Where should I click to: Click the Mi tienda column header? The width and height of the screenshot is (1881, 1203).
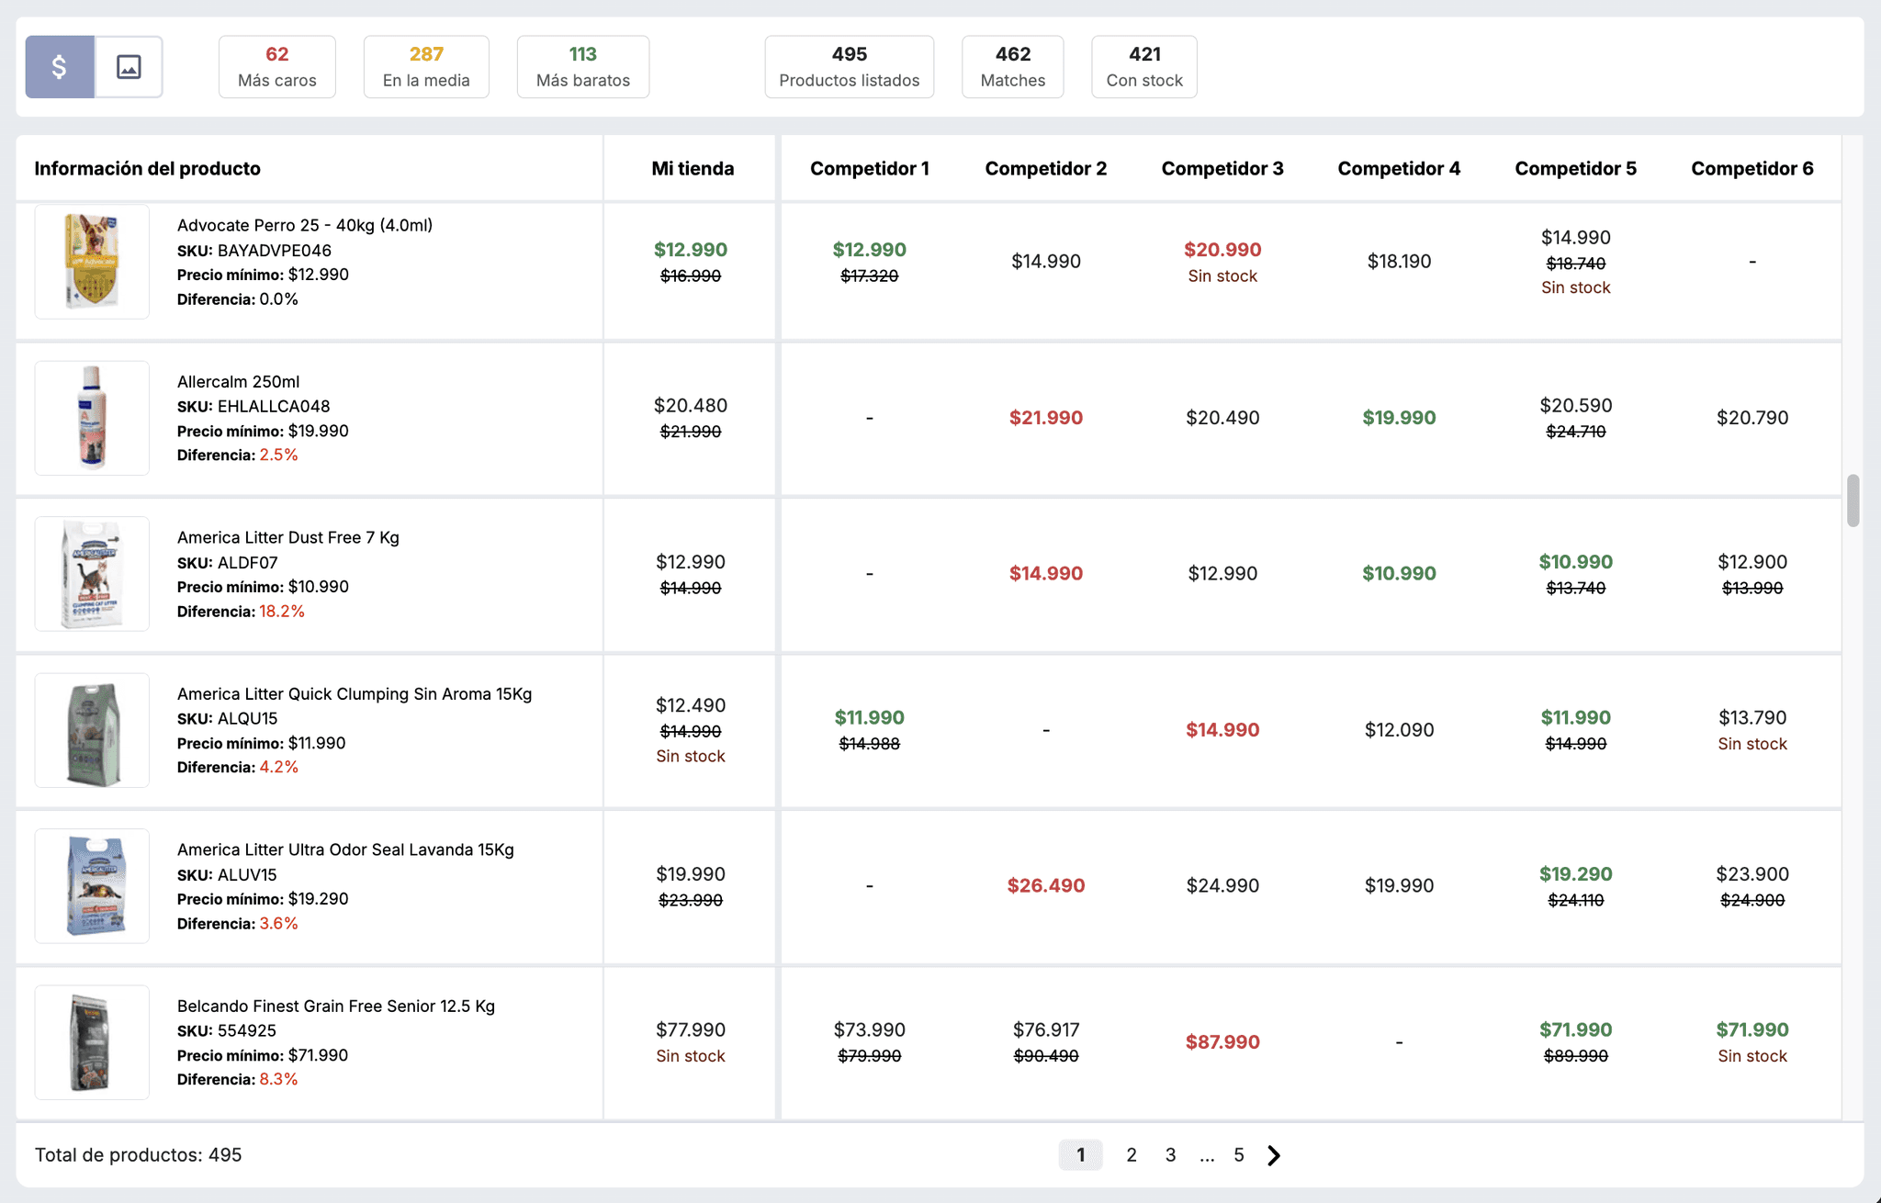click(693, 169)
